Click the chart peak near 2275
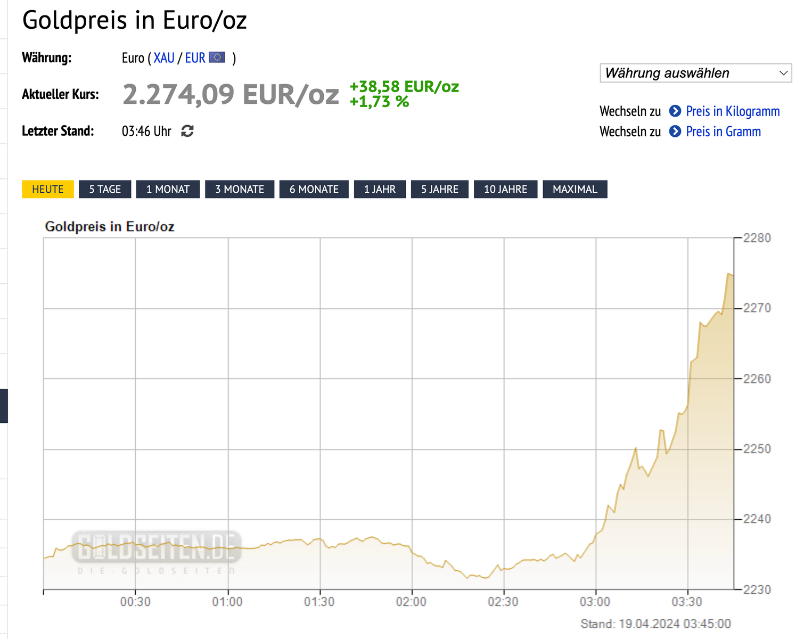 click(728, 274)
